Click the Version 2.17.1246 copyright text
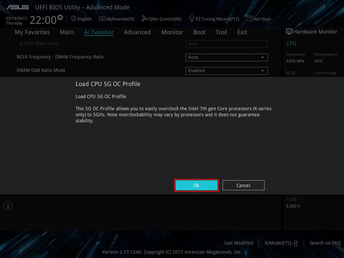This screenshot has height=258, width=344. [x=172, y=252]
